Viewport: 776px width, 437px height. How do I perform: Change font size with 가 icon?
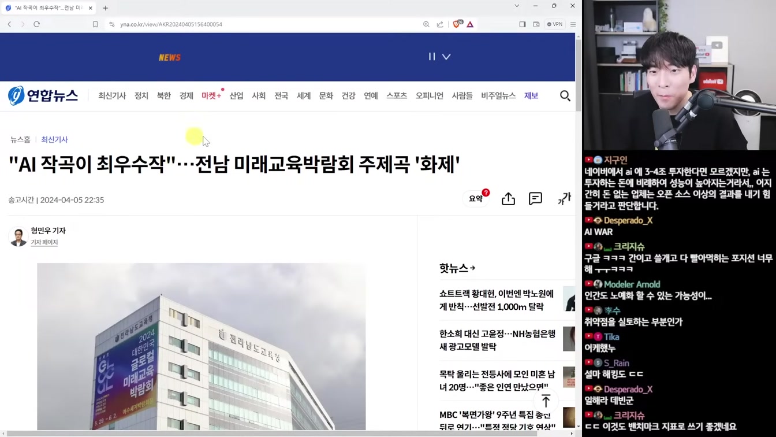564,198
